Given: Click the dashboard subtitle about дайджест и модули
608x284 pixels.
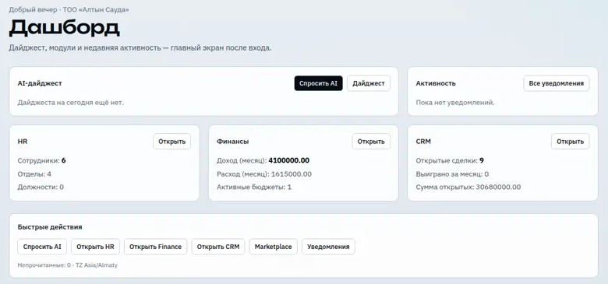Looking at the screenshot, I should click(x=140, y=48).
